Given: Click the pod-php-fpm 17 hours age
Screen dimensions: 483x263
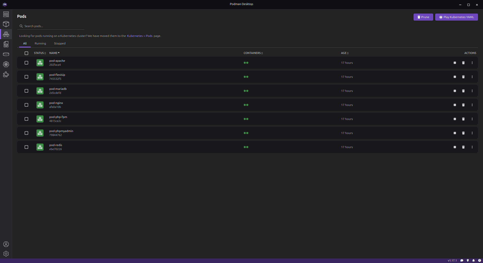Looking at the screenshot, I should 347,119.
